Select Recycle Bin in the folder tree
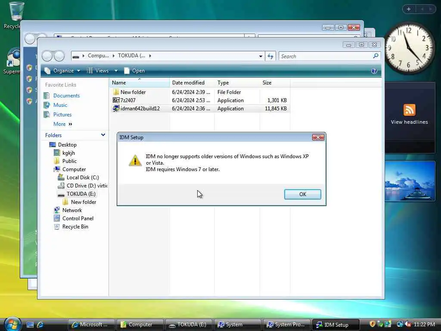 click(75, 227)
